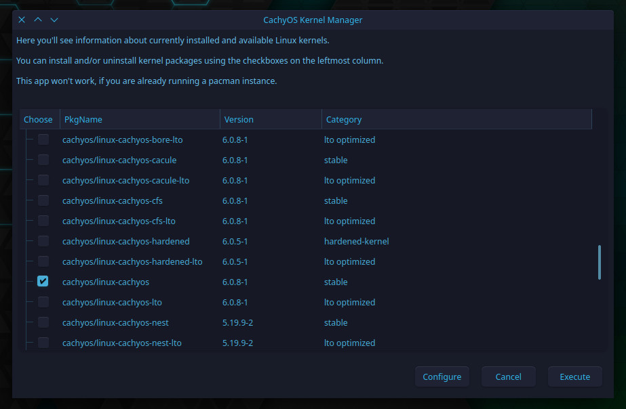Viewport: 626px width, 409px height.
Task: Click the Cancel button
Action: [508, 376]
